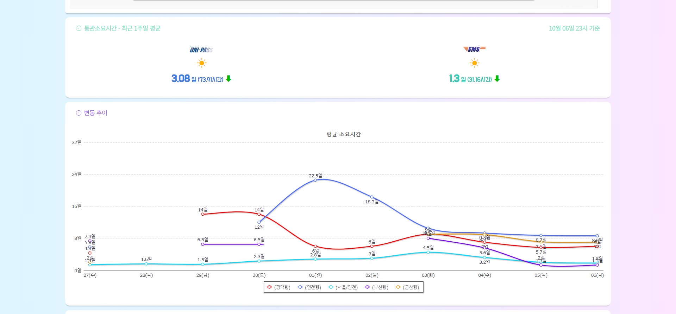Click the 통관소요시간 - 최근 1주일 평균 heading
This screenshot has width=676, height=314.
coord(122,28)
